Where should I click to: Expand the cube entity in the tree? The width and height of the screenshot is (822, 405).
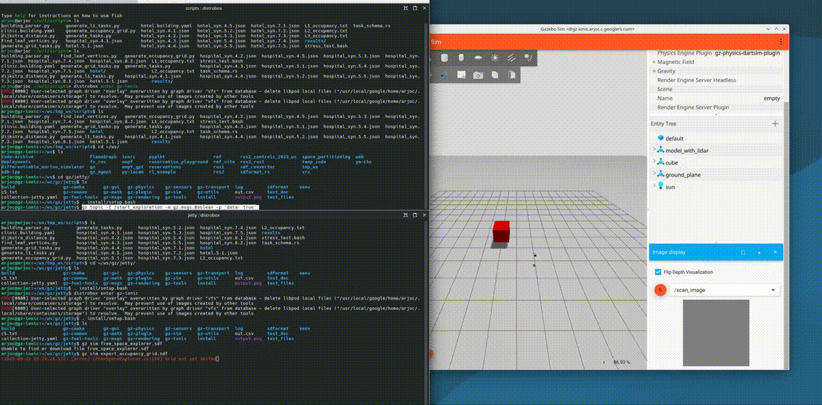(653, 163)
